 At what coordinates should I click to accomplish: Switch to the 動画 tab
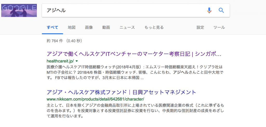106,27
